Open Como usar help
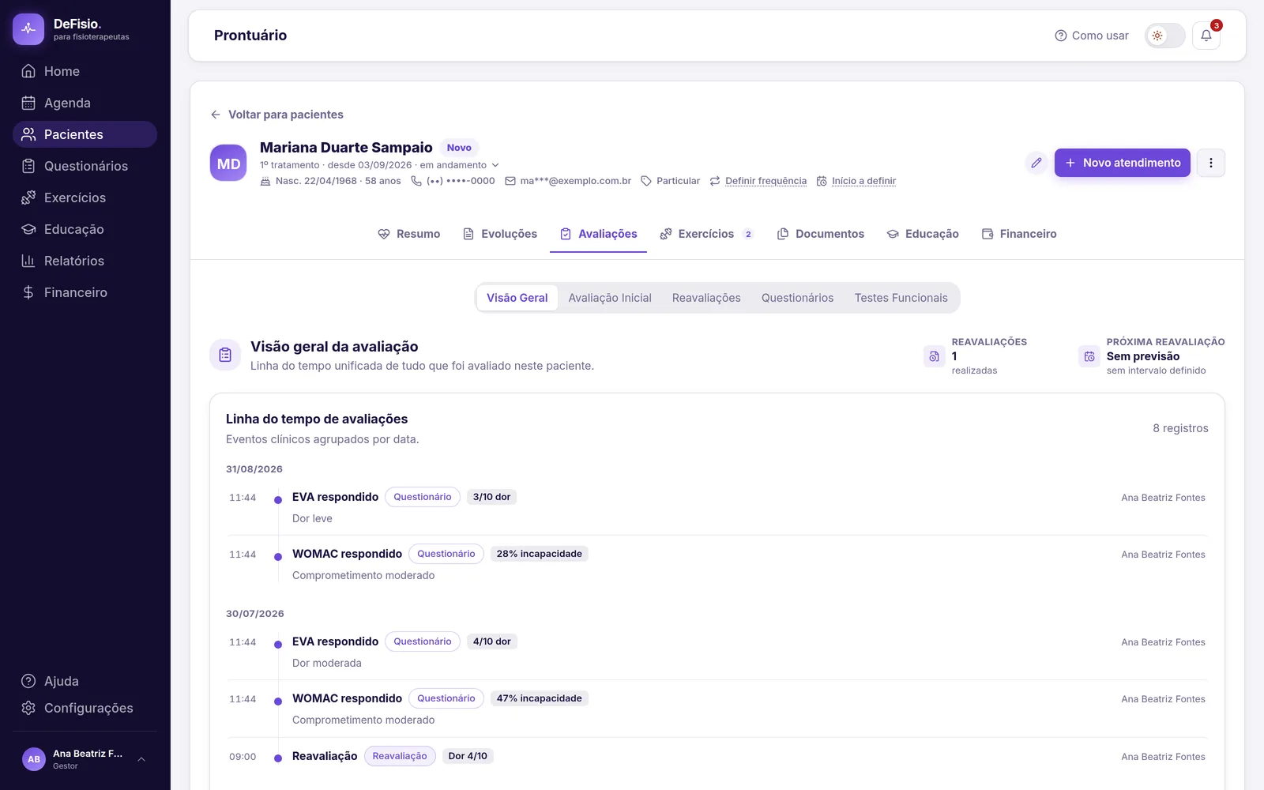This screenshot has width=1264, height=790. point(1092,36)
